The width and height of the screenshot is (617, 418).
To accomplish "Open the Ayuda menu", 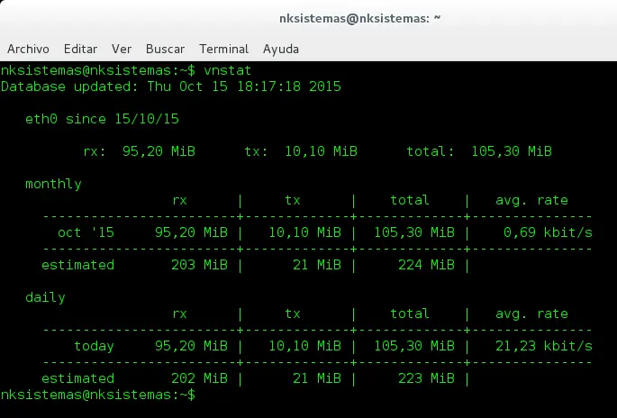I will tap(280, 50).
